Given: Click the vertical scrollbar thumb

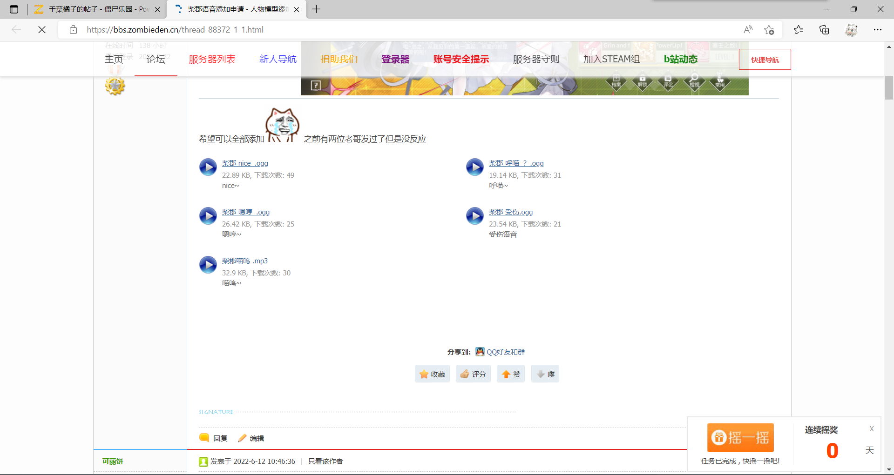Looking at the screenshot, I should coord(889,87).
